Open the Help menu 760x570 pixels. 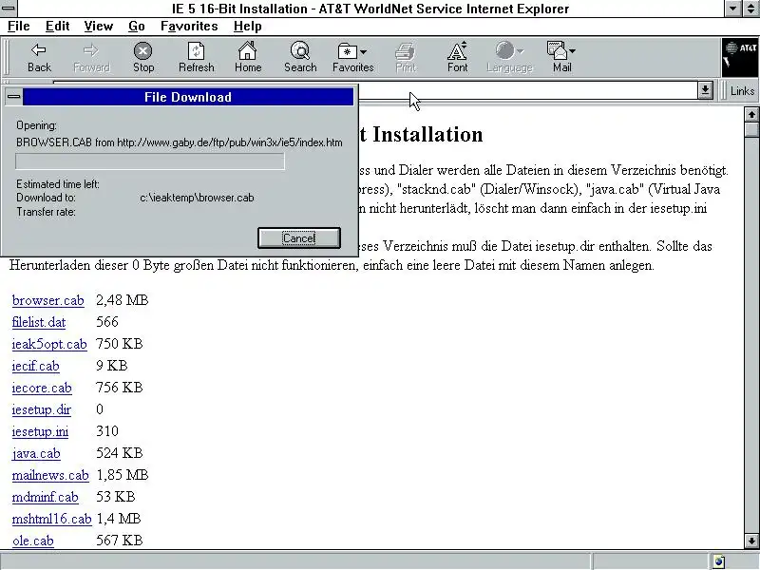(248, 27)
